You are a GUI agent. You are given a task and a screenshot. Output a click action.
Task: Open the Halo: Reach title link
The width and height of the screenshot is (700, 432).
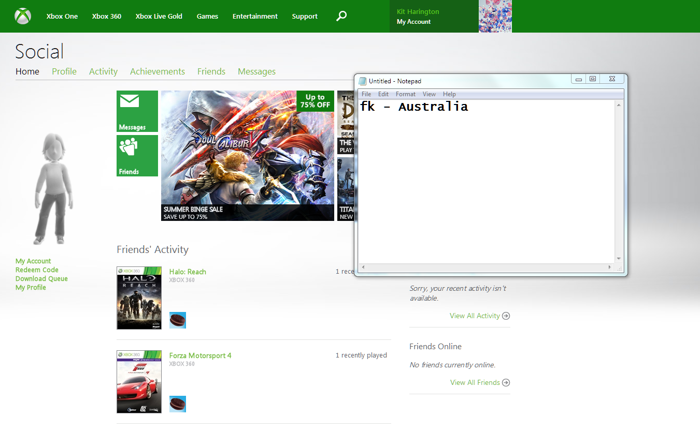pos(188,272)
